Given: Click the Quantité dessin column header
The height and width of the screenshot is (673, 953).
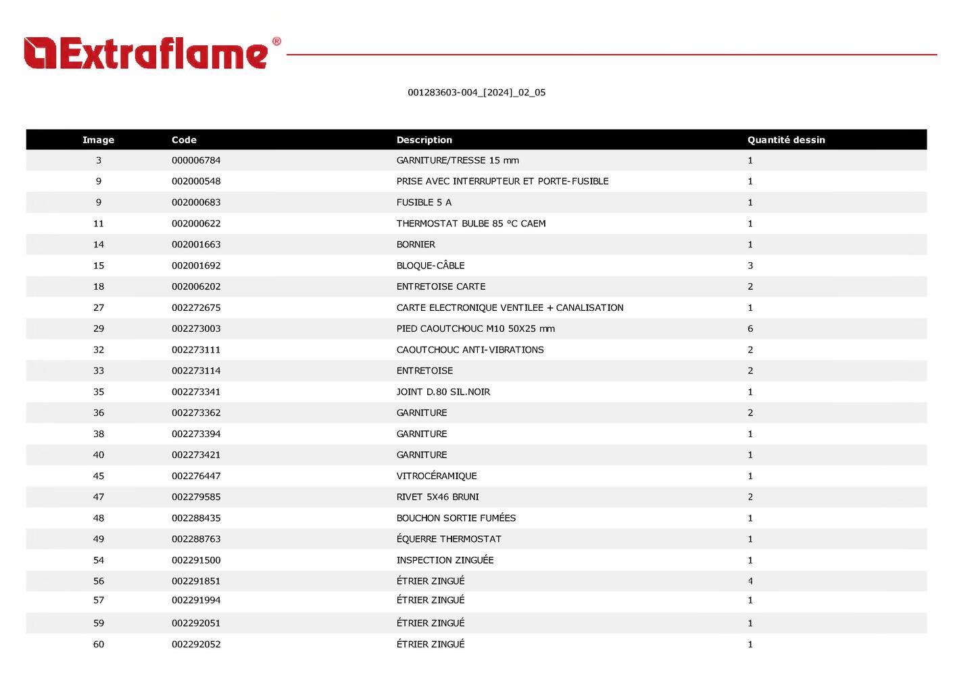Looking at the screenshot, I should pos(785,140).
